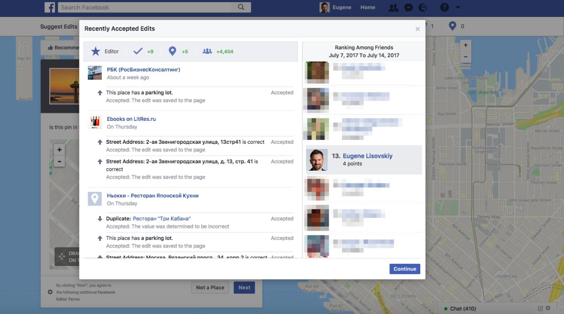The width and height of the screenshot is (564, 314).
Task: Open Ресторан "Три Кабана" duplicate link
Action: tap(162, 219)
